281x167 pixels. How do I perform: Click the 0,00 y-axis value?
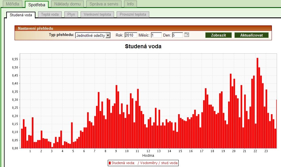point(15,148)
